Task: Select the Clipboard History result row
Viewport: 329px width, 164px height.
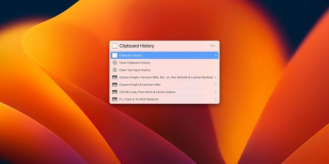Action: pos(164,55)
